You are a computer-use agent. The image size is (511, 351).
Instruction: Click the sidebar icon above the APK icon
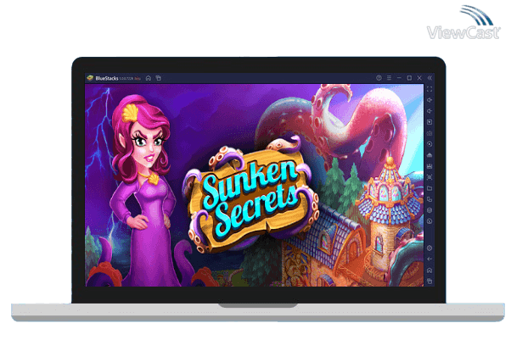430,155
